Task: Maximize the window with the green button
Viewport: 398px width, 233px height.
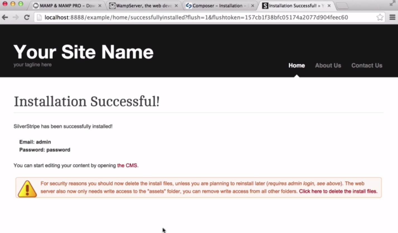Action: tap(21, 4)
